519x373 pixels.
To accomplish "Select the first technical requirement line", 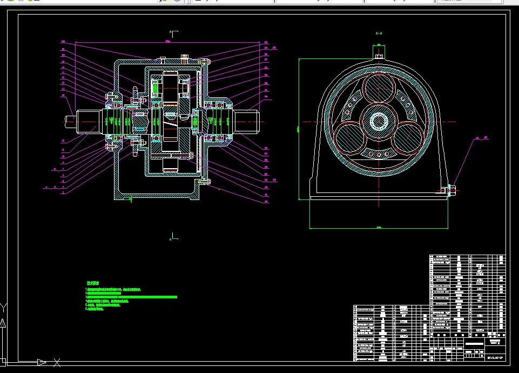I will click(113, 290).
